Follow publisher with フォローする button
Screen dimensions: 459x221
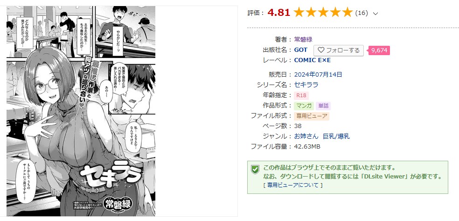point(338,50)
